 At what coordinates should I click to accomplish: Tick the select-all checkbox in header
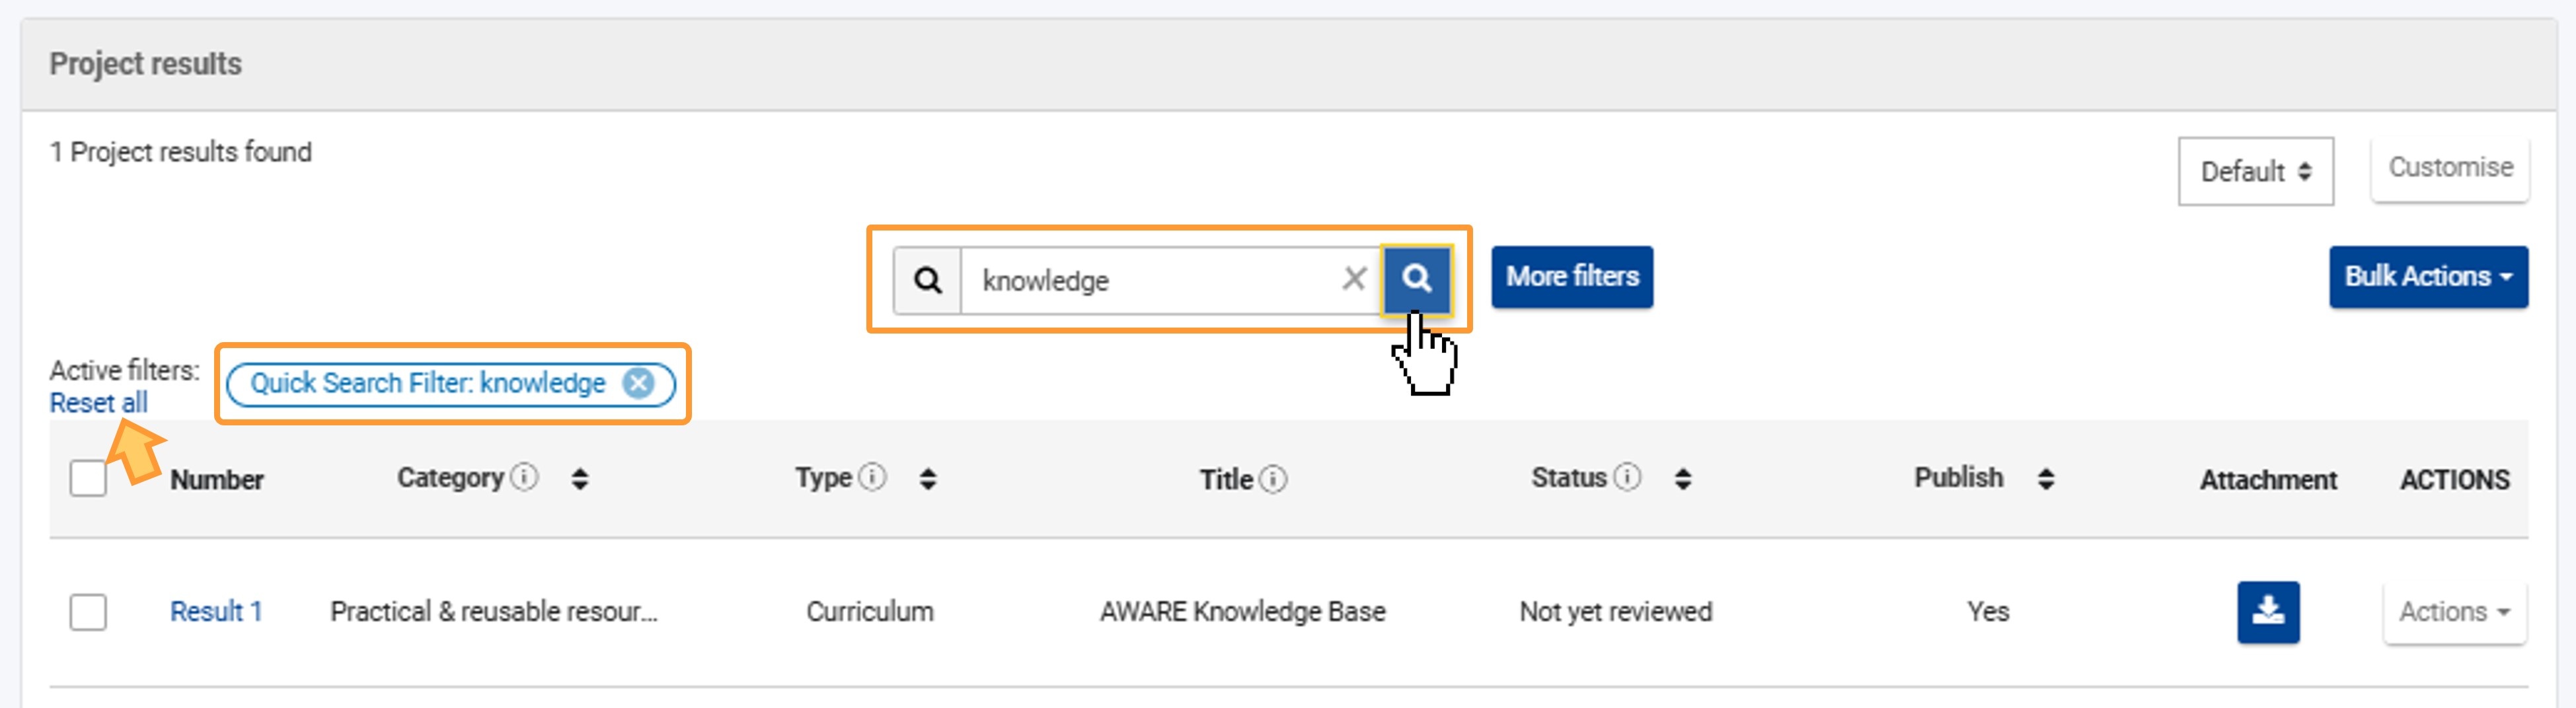pos(88,478)
